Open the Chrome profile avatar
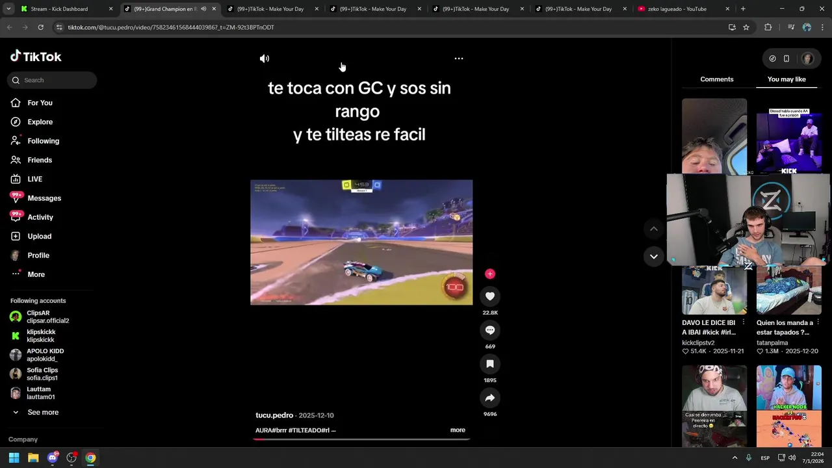The width and height of the screenshot is (832, 468). 807,27
